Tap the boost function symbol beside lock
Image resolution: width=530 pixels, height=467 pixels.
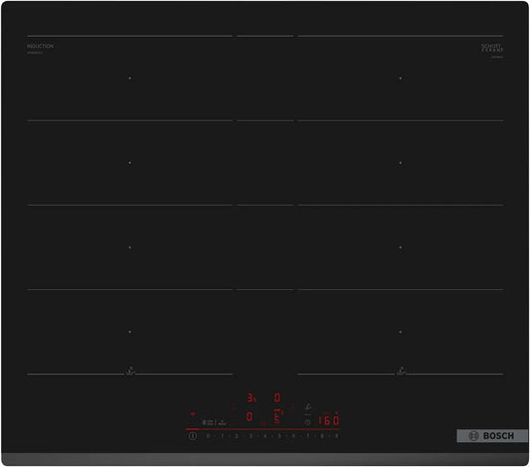click(222, 422)
